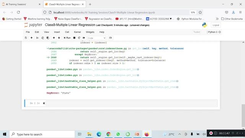245x138 pixels.
Task: Move selected cell up arrow
Action: [x=54, y=38]
